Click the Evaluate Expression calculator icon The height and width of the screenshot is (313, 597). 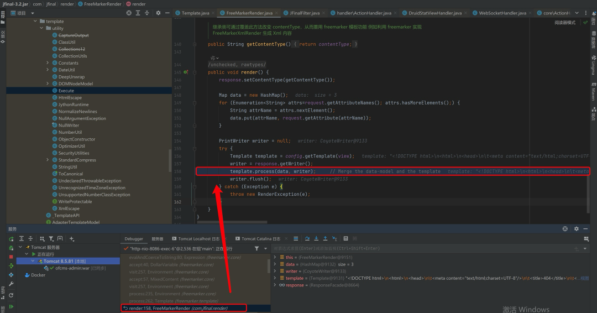pyautogui.click(x=345, y=239)
